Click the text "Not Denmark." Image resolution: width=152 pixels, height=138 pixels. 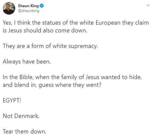click(x=21, y=116)
